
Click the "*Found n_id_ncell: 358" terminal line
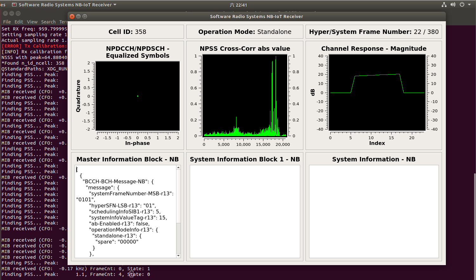click(33, 63)
